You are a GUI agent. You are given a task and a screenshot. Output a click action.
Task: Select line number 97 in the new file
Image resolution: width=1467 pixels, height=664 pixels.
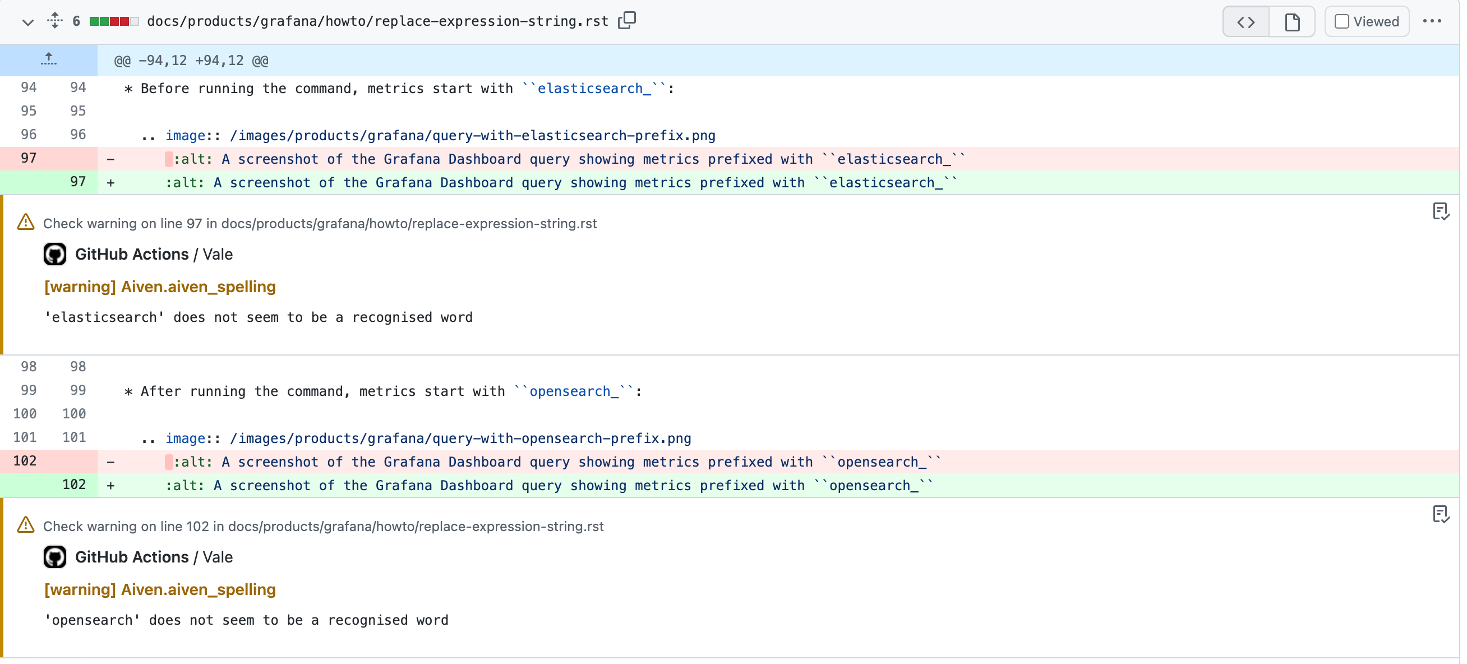click(79, 182)
